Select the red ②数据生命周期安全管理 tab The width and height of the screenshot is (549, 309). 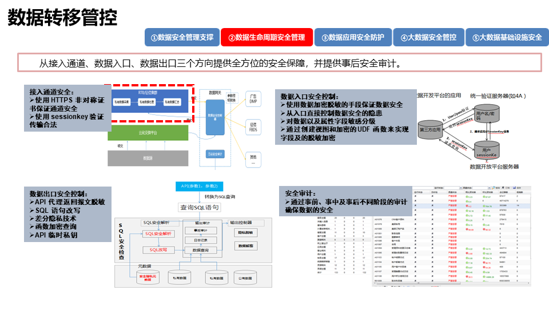[x=266, y=38]
